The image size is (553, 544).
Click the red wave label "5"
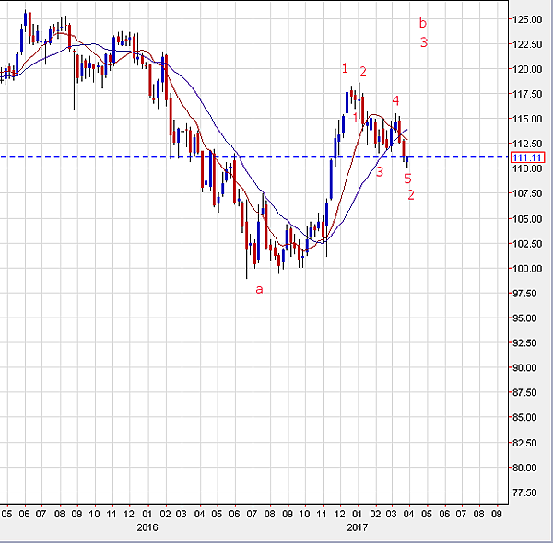coord(407,179)
